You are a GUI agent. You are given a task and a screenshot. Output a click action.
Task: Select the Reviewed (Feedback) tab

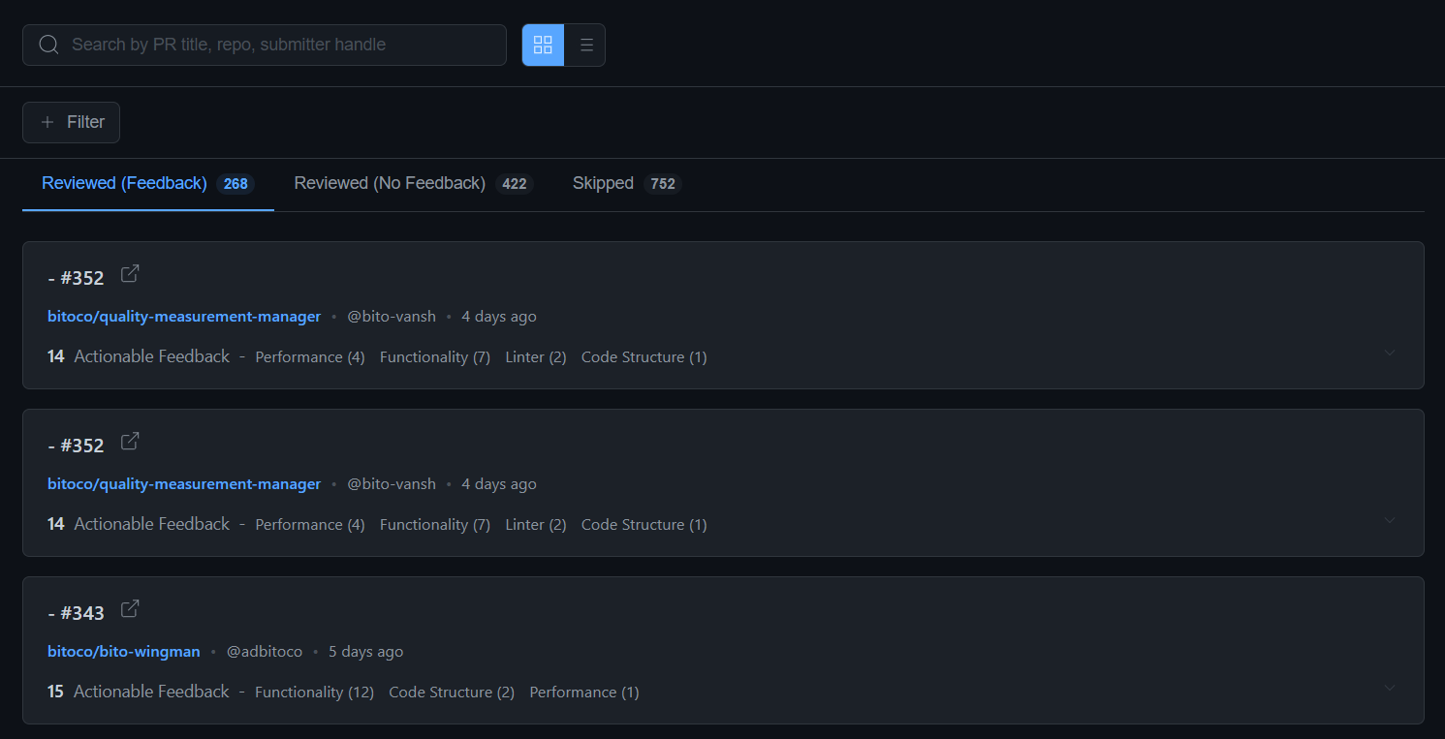point(124,183)
